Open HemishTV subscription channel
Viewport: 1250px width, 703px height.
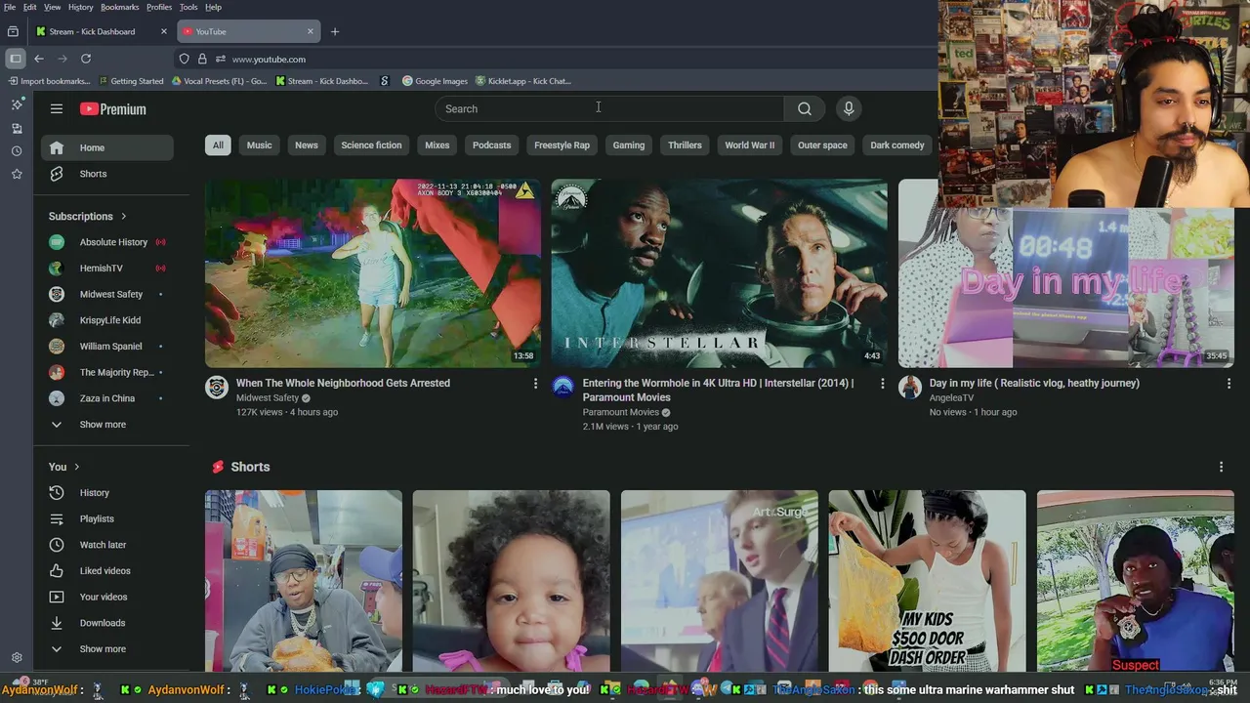click(107, 268)
